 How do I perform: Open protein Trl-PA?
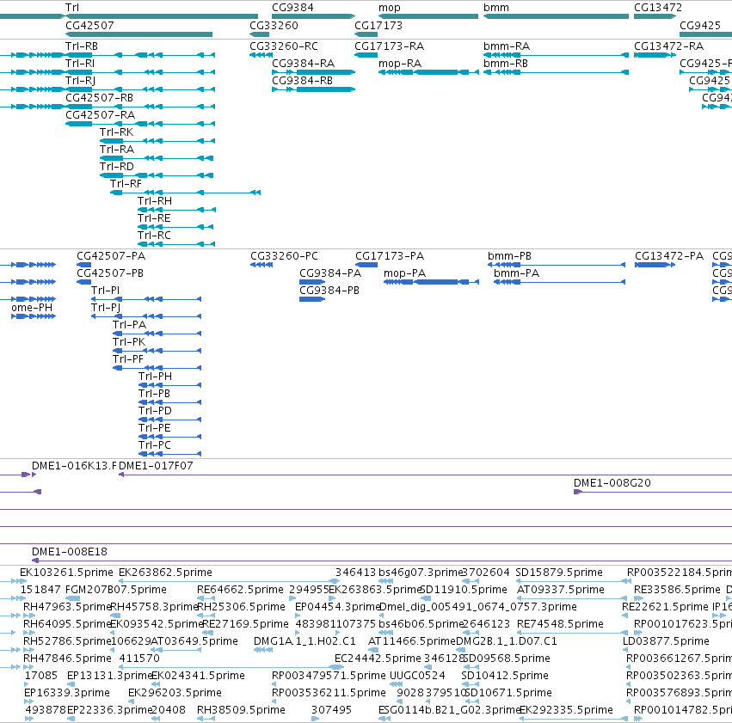point(129,325)
